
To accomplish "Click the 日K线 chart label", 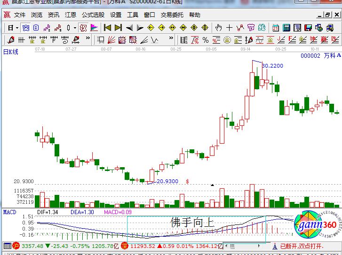I will pyautogui.click(x=11, y=52).
